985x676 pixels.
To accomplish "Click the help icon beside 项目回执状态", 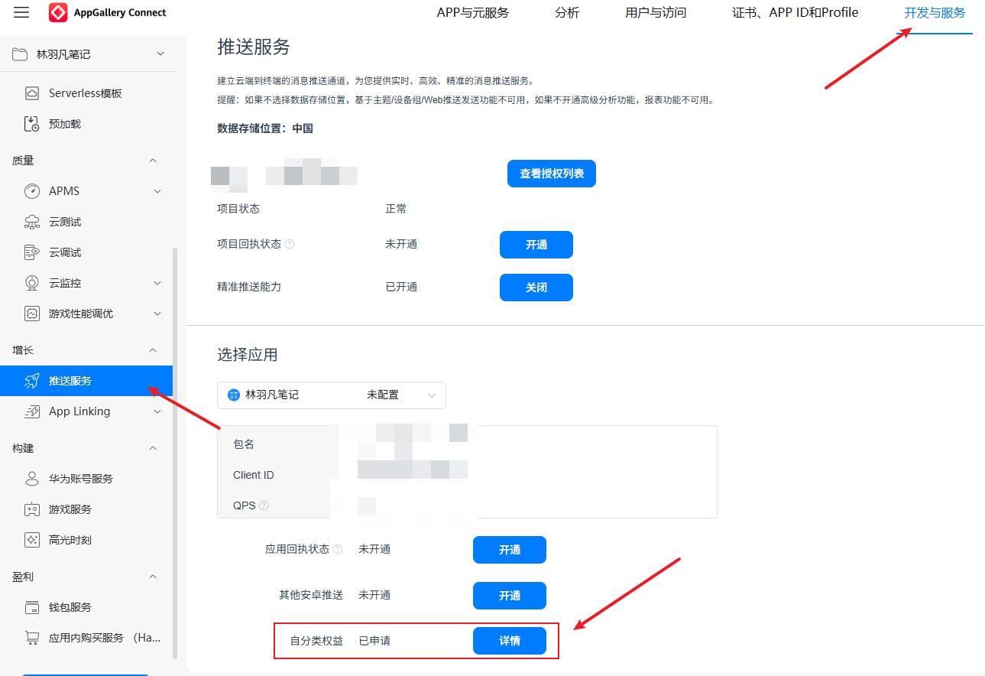I will click(290, 245).
